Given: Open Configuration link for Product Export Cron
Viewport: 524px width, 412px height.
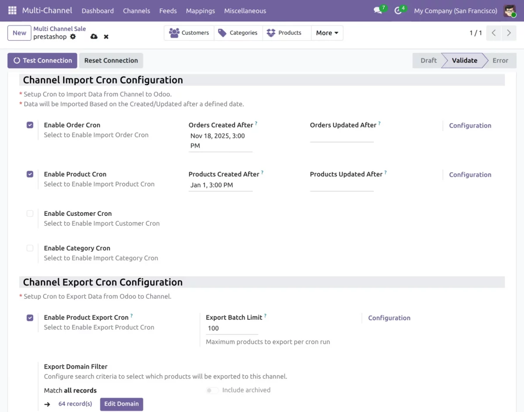Looking at the screenshot, I should (389, 318).
